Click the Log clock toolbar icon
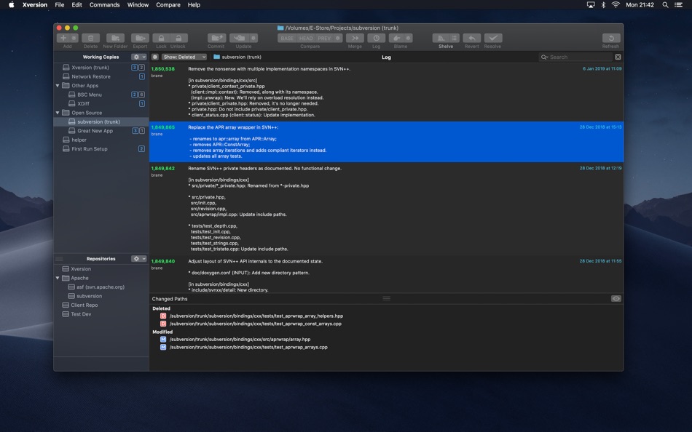Viewport: 692px width, 432px height. tap(377, 38)
